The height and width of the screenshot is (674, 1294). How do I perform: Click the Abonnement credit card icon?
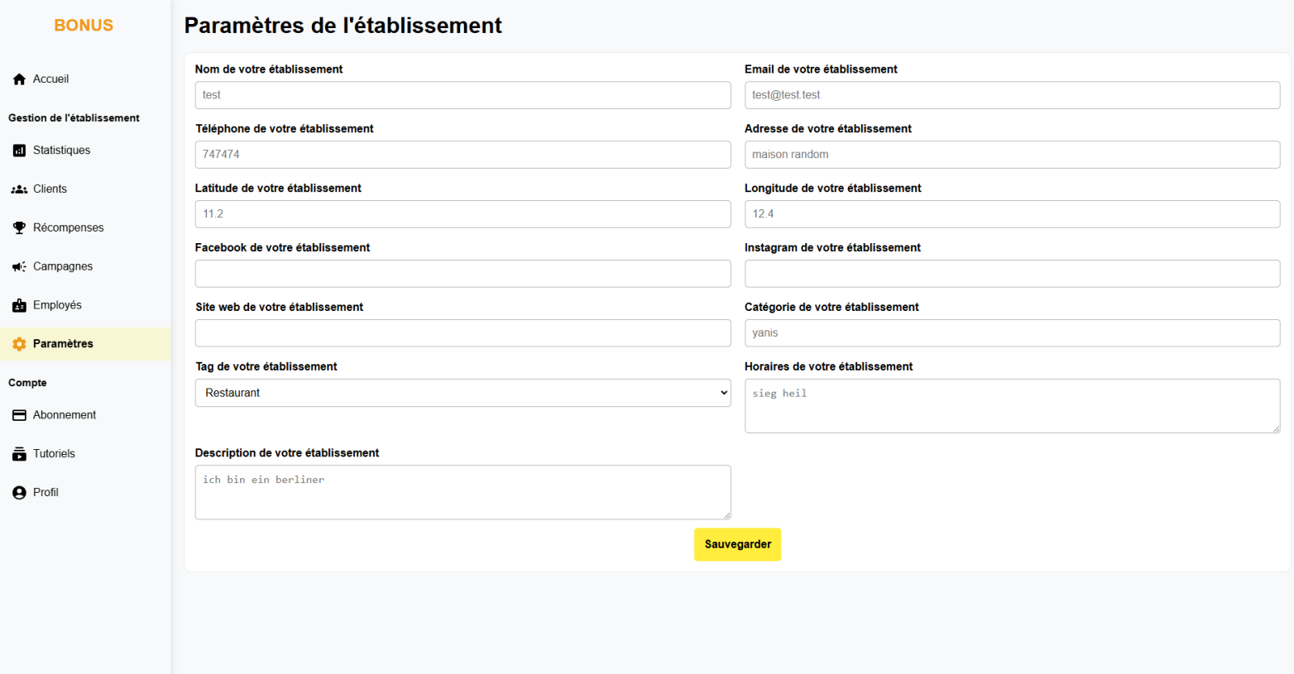pyautogui.click(x=19, y=415)
